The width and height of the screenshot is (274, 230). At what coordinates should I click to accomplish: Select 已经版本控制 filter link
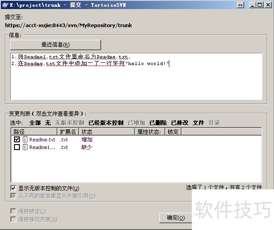pyautogui.click(x=106, y=123)
